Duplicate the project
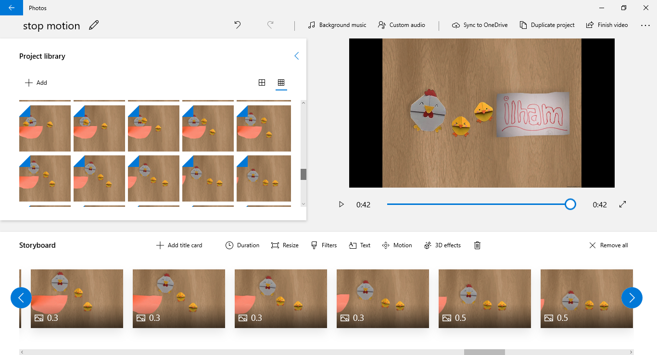The image size is (657, 355). click(x=547, y=25)
